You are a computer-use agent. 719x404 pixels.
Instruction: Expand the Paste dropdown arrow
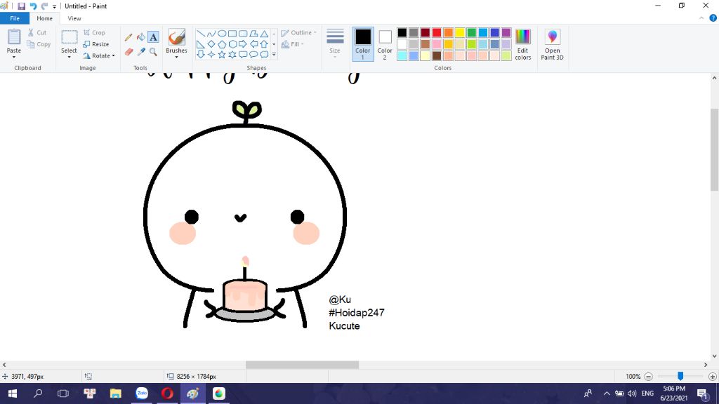point(14,58)
